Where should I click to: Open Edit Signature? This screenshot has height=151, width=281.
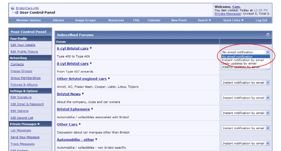coord(21,97)
